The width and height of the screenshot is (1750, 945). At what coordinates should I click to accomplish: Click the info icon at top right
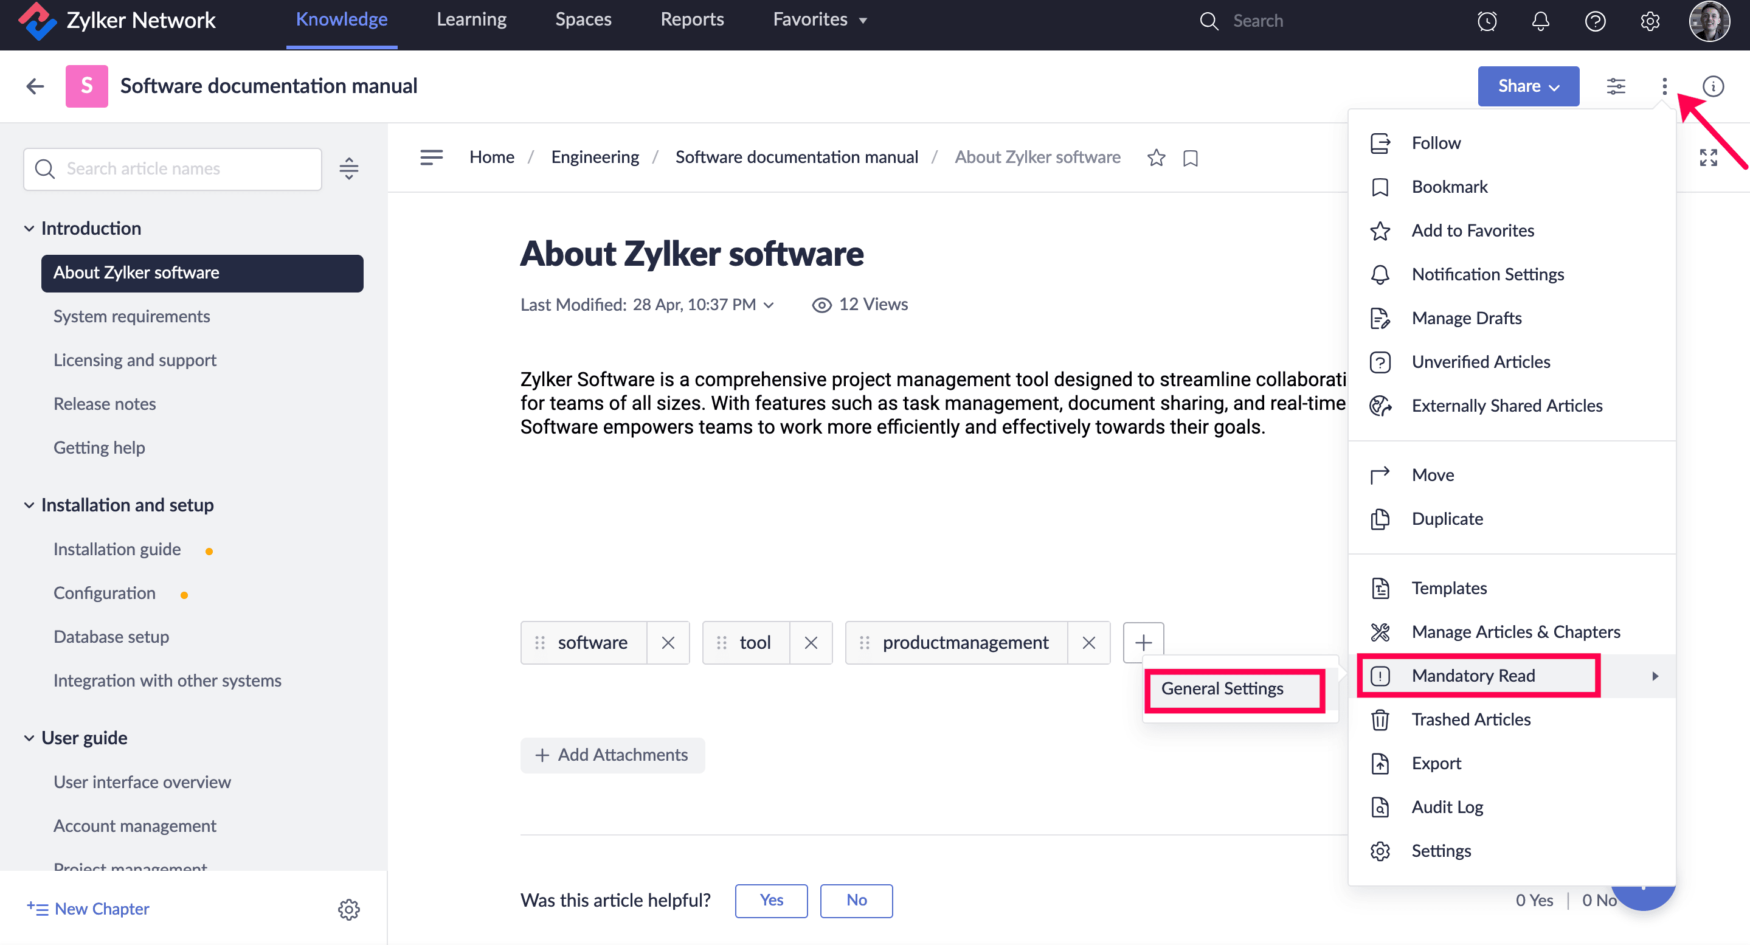point(1713,86)
